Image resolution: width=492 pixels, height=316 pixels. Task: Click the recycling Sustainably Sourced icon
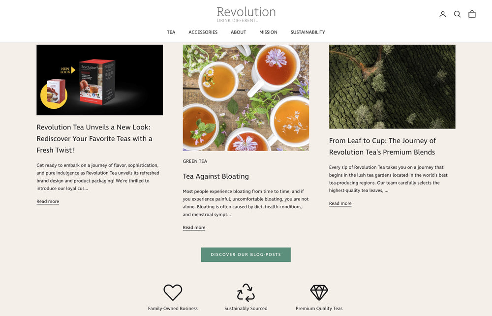coord(246,292)
